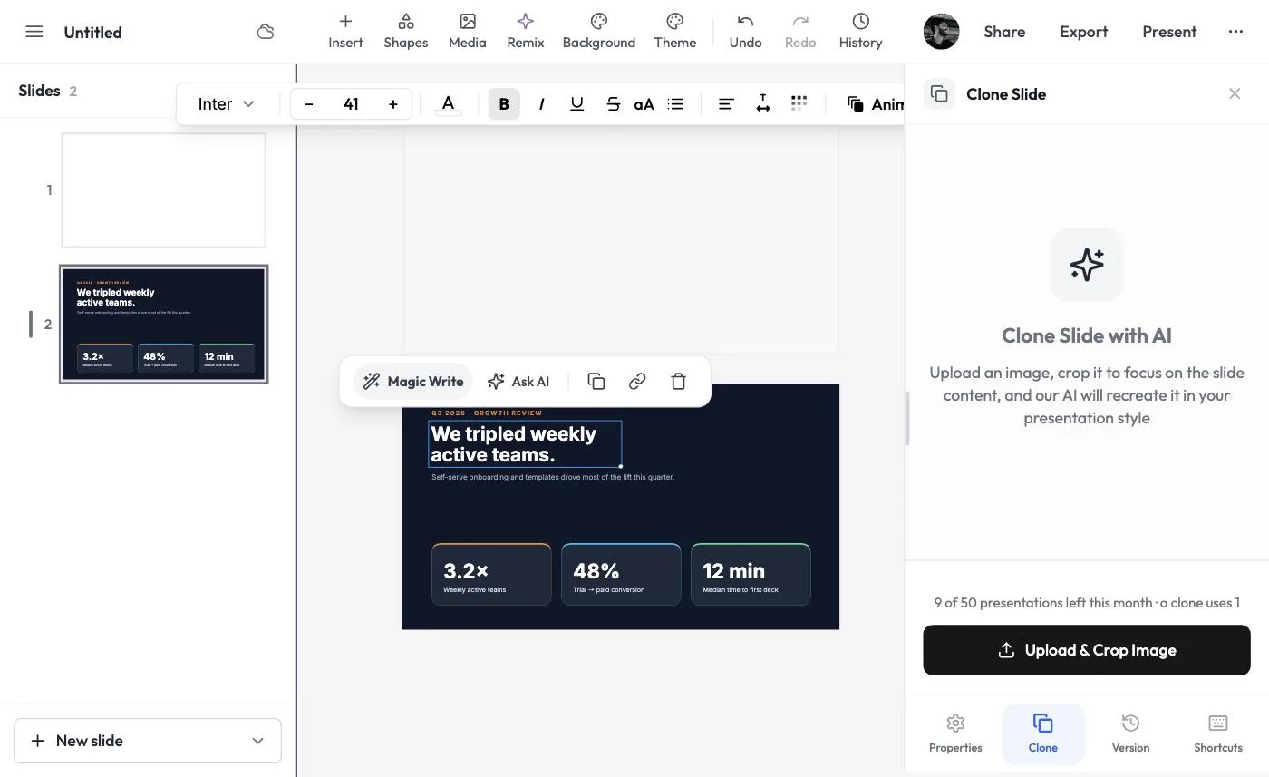Screen dimensions: 1269x777
Task: Add a link to selected element
Action: (637, 382)
